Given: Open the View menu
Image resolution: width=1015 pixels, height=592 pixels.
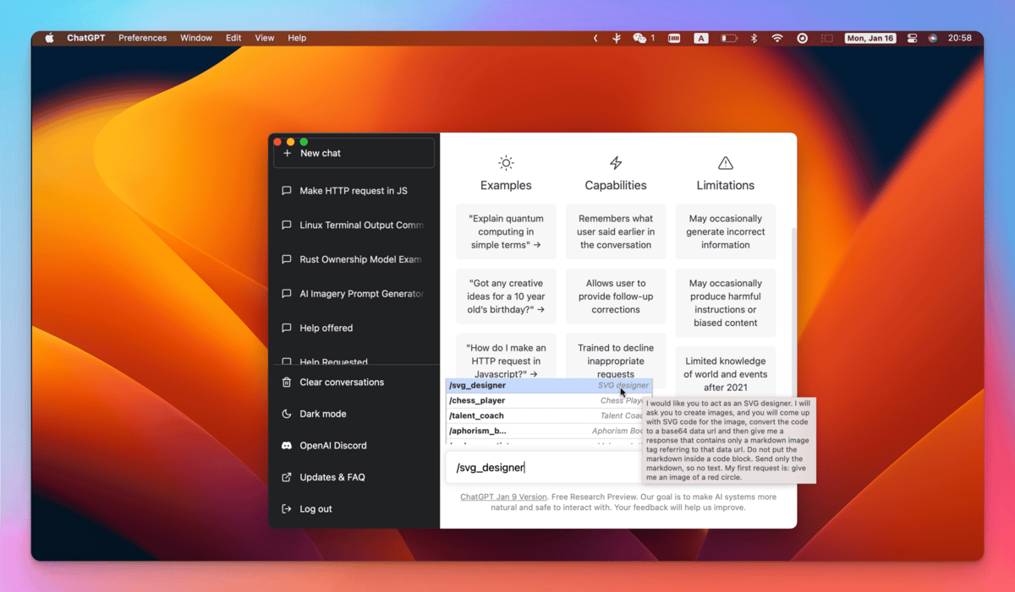Looking at the screenshot, I should pyautogui.click(x=265, y=38).
